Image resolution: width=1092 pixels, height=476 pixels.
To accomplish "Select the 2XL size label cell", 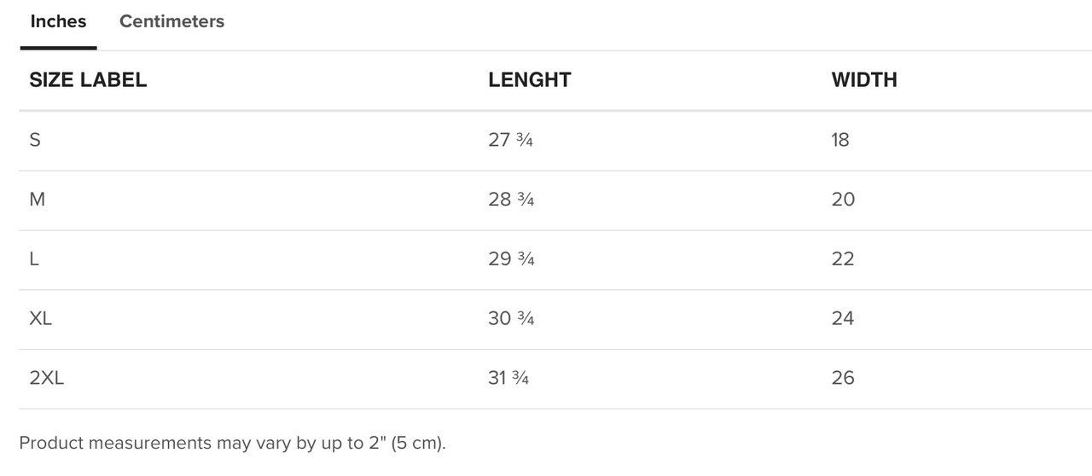I will click(x=47, y=379).
